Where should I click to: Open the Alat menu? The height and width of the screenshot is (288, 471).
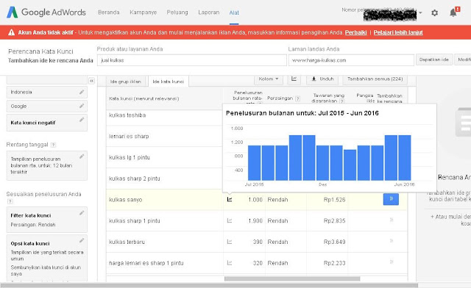pyautogui.click(x=234, y=12)
